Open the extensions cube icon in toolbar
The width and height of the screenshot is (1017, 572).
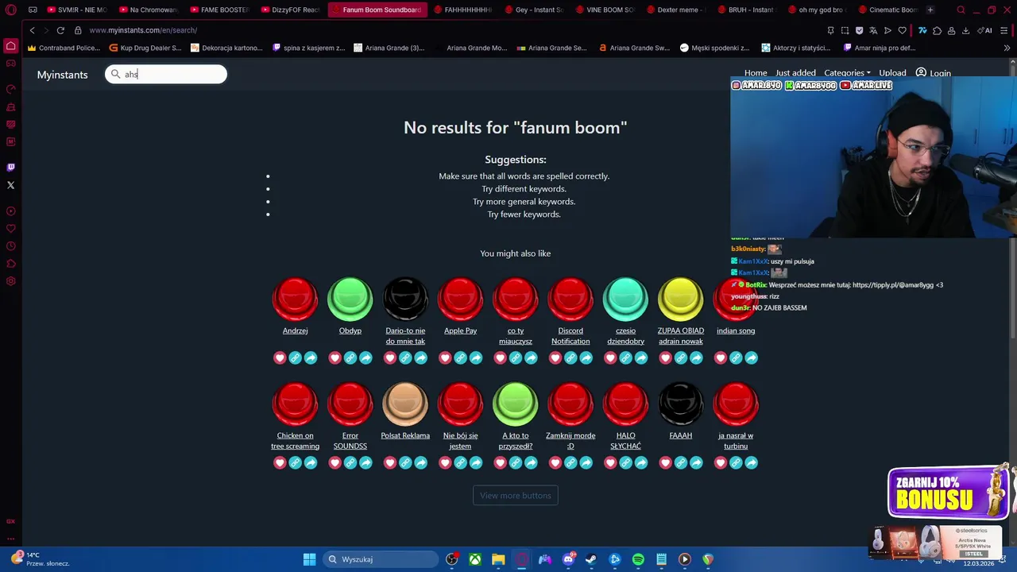(x=937, y=30)
